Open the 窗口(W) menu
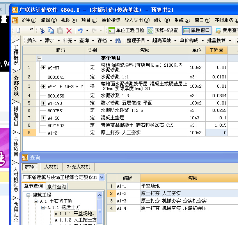238x225 pixels. [x=202, y=20]
